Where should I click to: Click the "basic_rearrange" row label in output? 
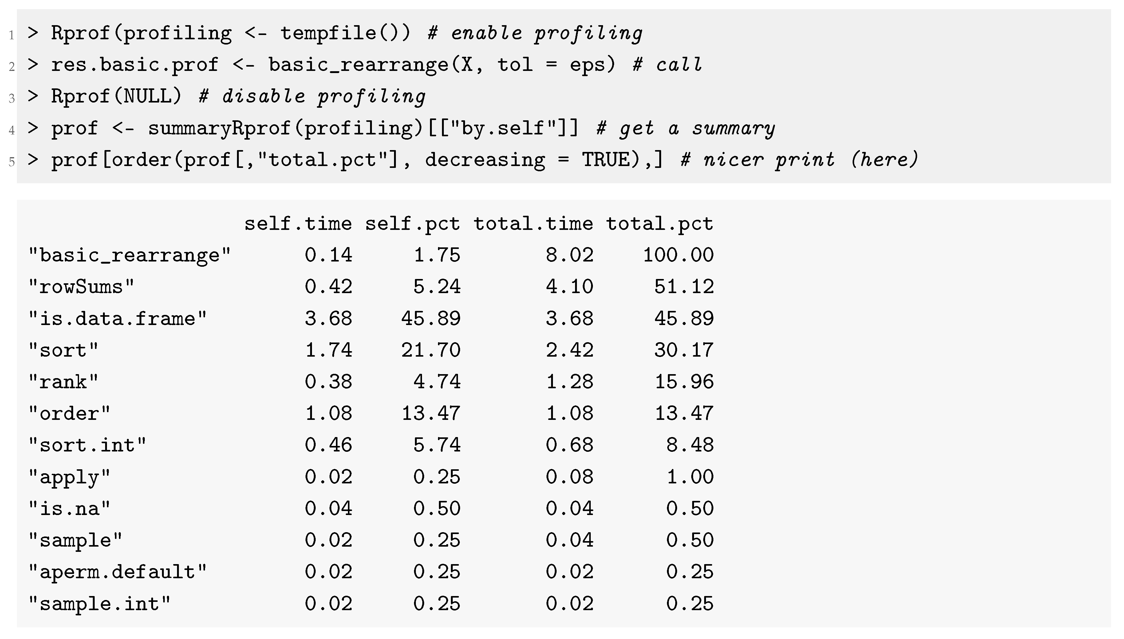click(130, 255)
